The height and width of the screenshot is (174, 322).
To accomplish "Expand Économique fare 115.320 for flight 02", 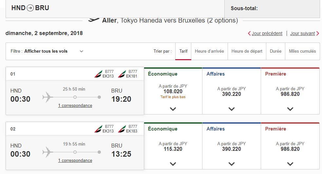I will 173,164.
